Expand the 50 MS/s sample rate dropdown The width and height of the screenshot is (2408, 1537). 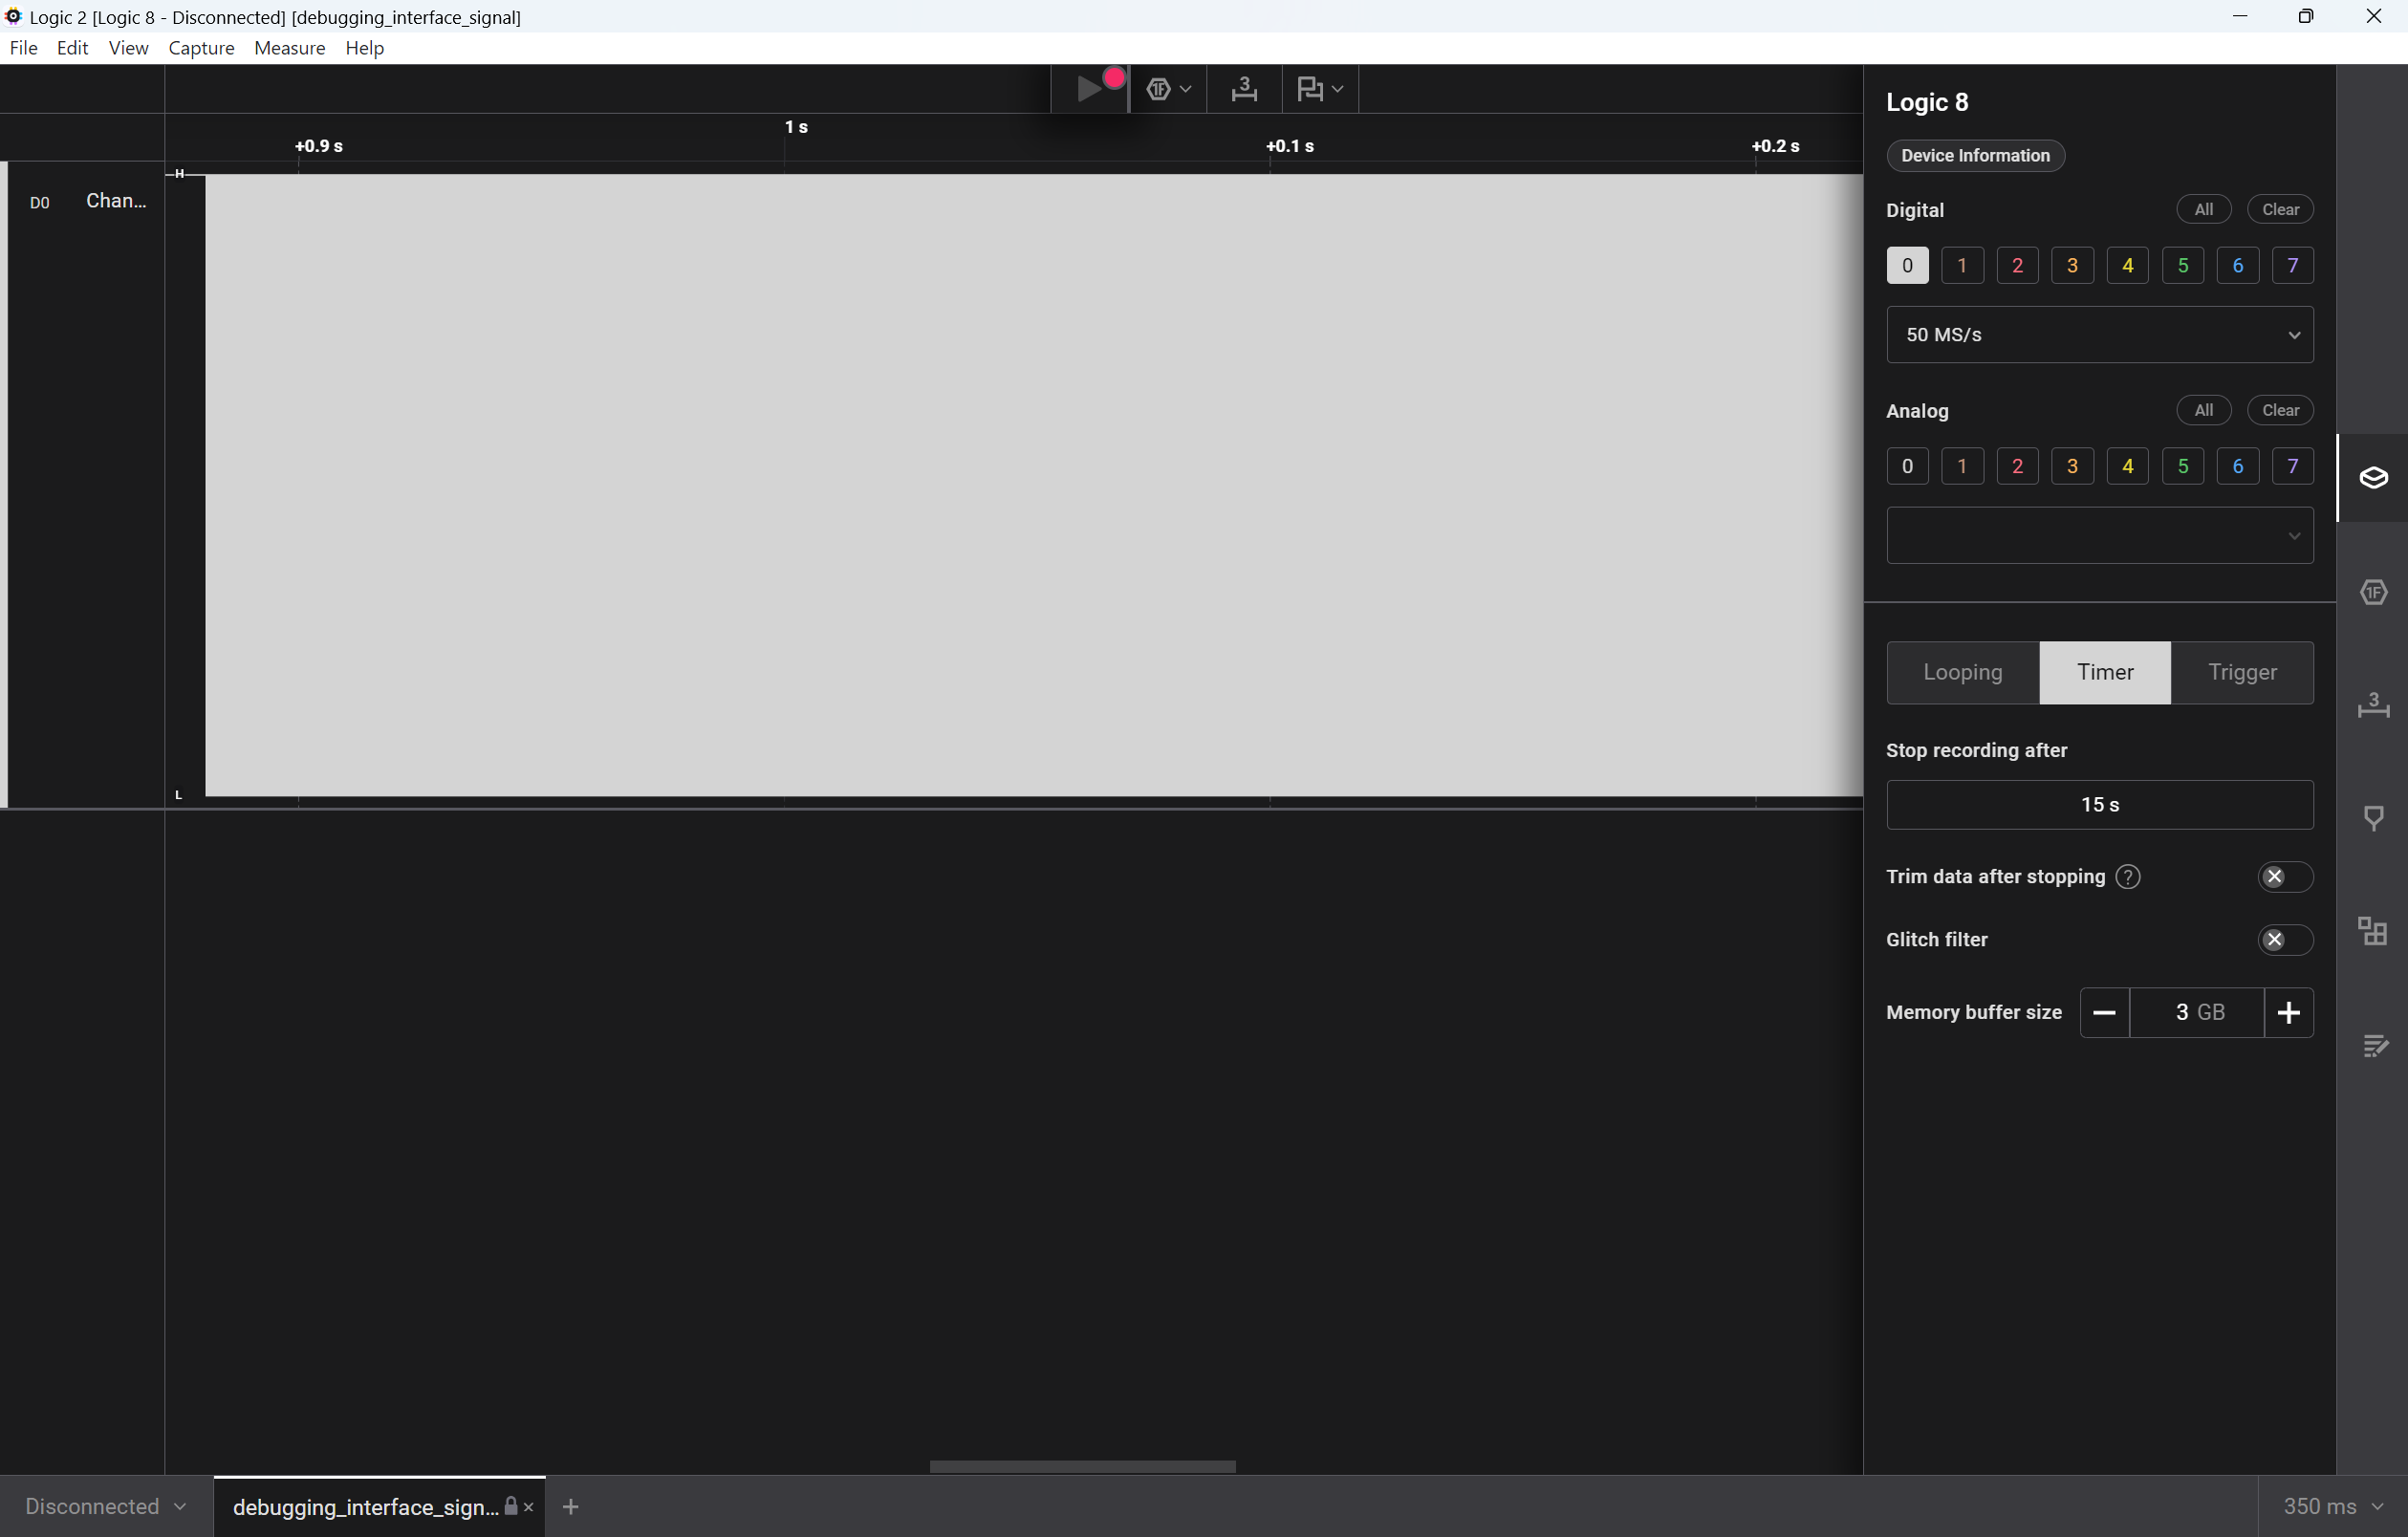click(2099, 335)
